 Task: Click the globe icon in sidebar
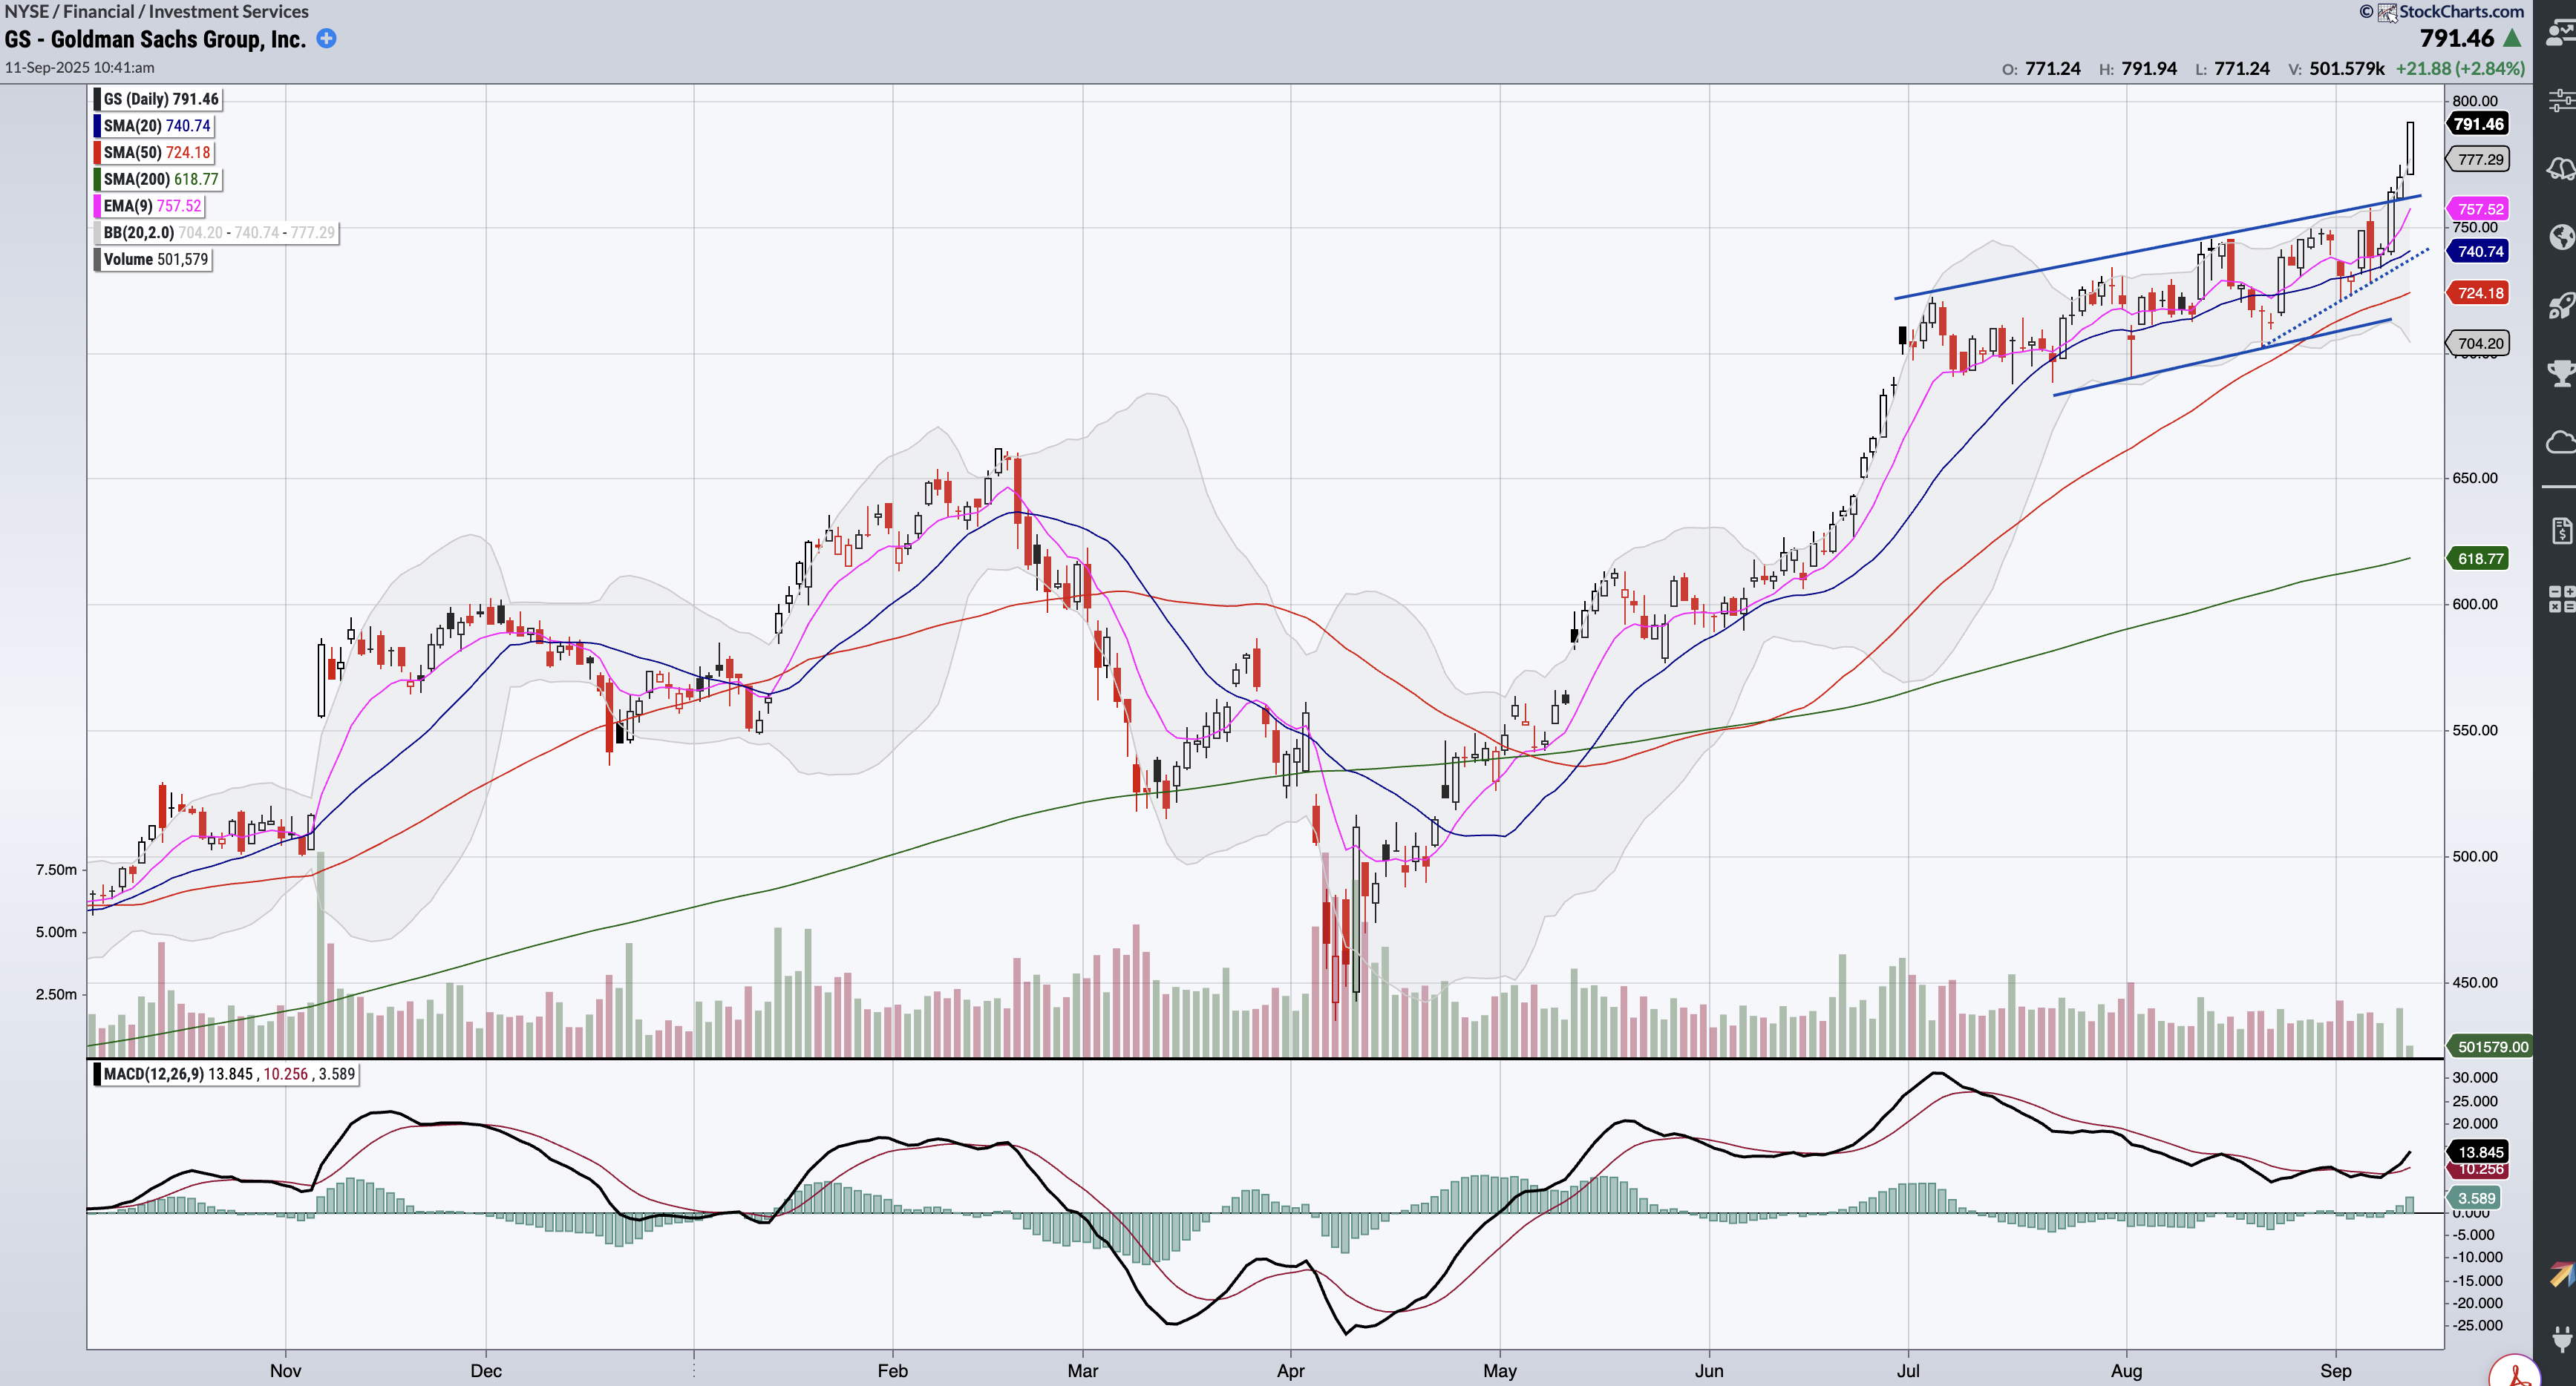pos(2561,237)
